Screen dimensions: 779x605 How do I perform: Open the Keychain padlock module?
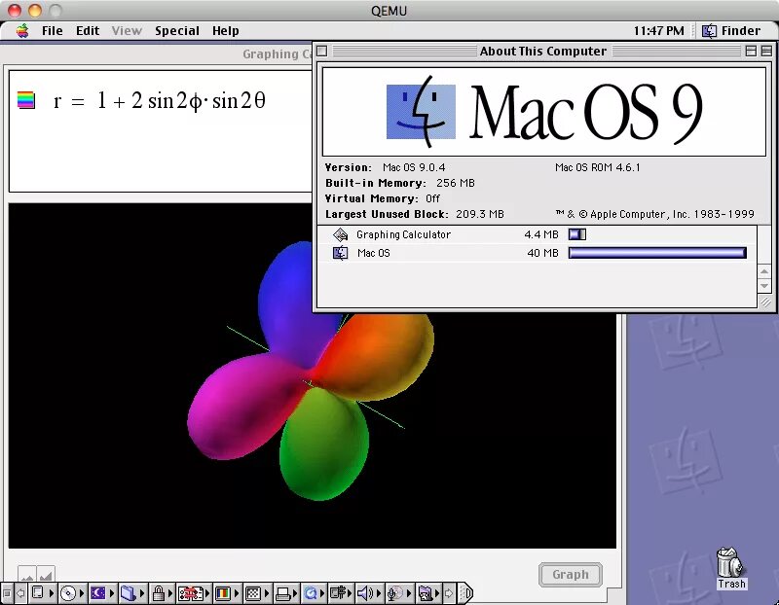coord(162,593)
